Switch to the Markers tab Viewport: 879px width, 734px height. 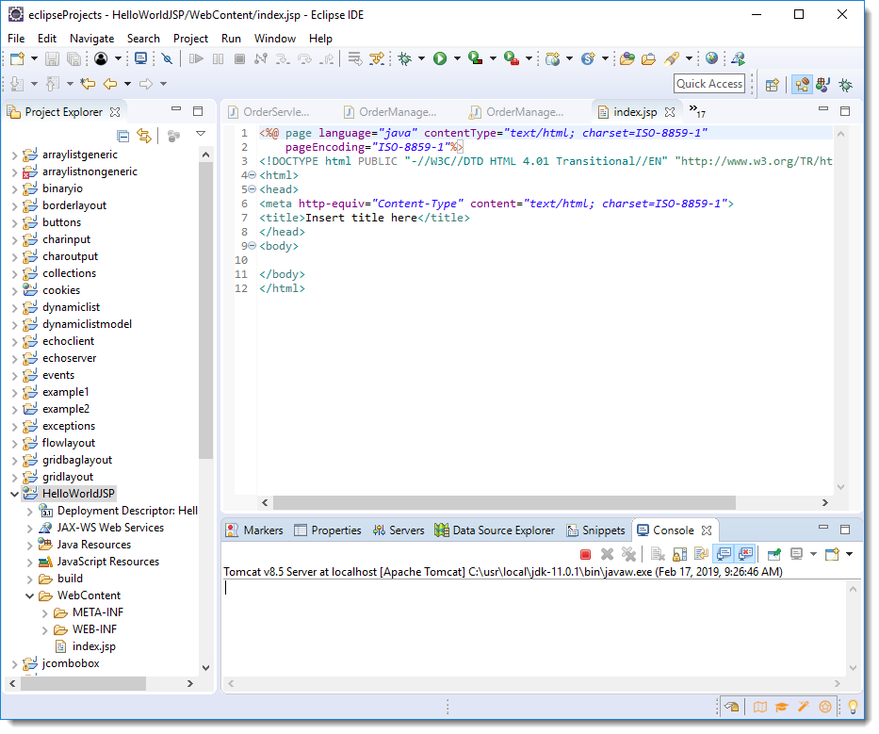tap(255, 531)
